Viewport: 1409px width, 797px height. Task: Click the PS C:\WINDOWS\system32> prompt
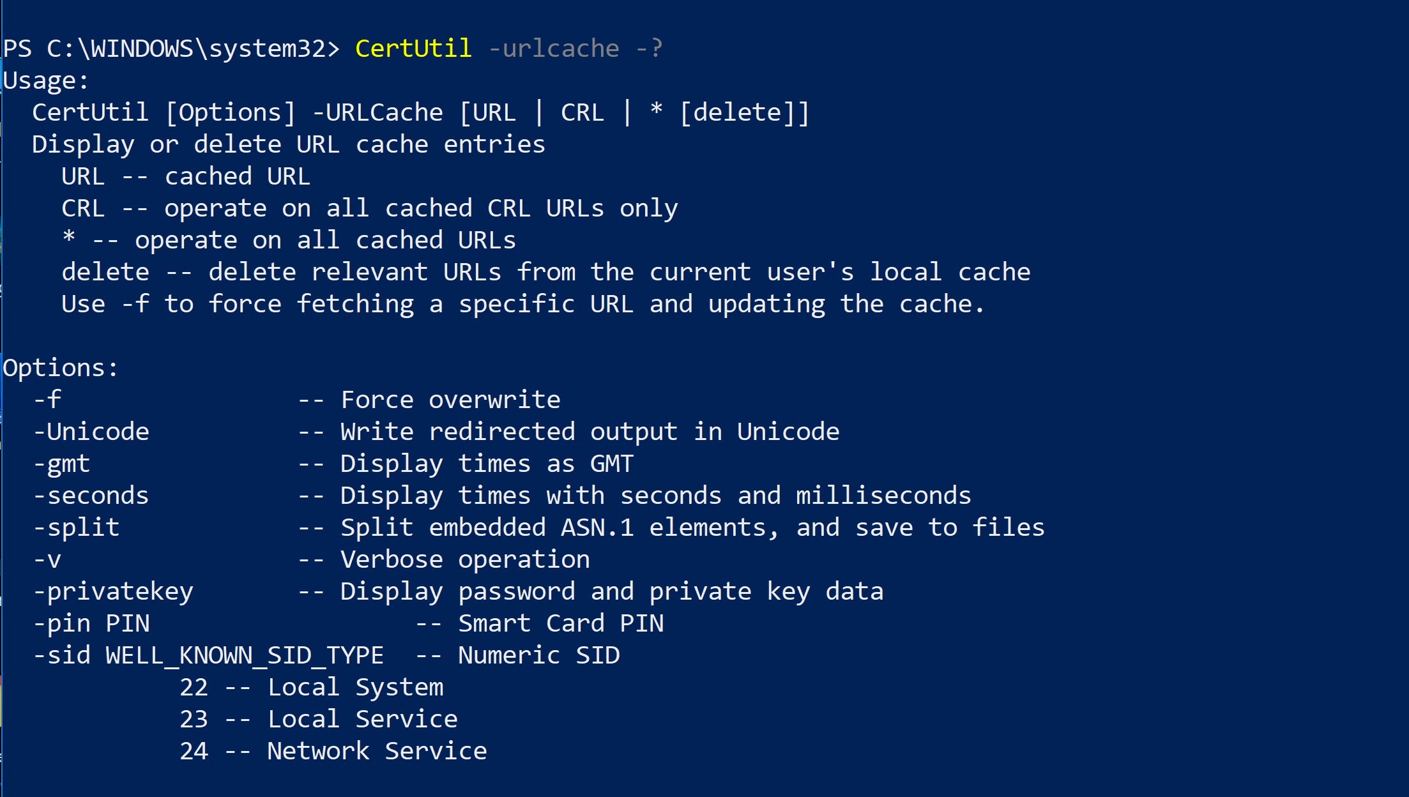click(171, 49)
